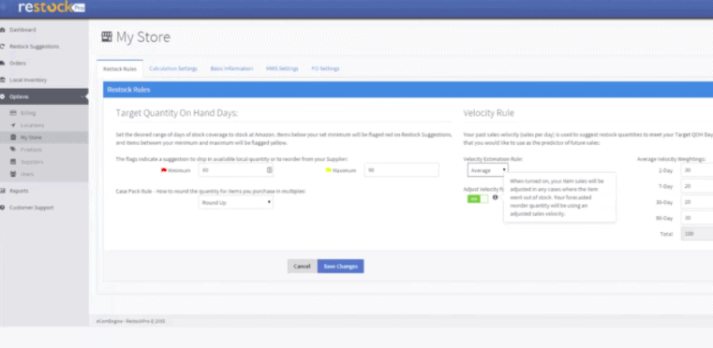Image resolution: width=713 pixels, height=348 pixels.
Task: Click the yellow Maximum flag swatch
Action: (328, 170)
